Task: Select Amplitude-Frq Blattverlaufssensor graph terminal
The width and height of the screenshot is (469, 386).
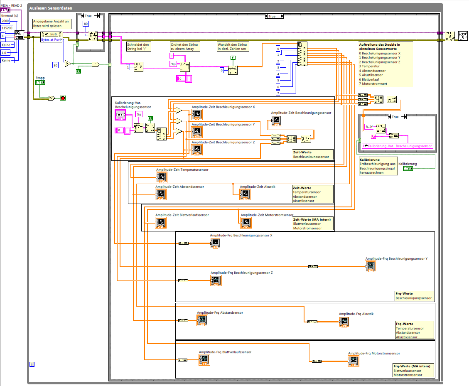Action: (x=204, y=360)
